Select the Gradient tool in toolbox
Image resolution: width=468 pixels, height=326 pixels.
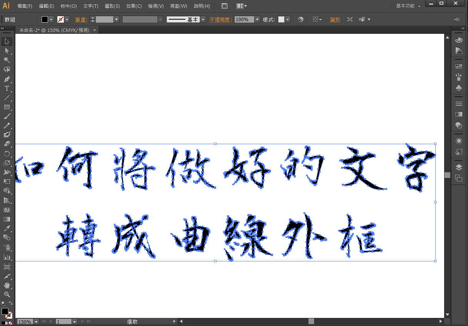pyautogui.click(x=7, y=219)
